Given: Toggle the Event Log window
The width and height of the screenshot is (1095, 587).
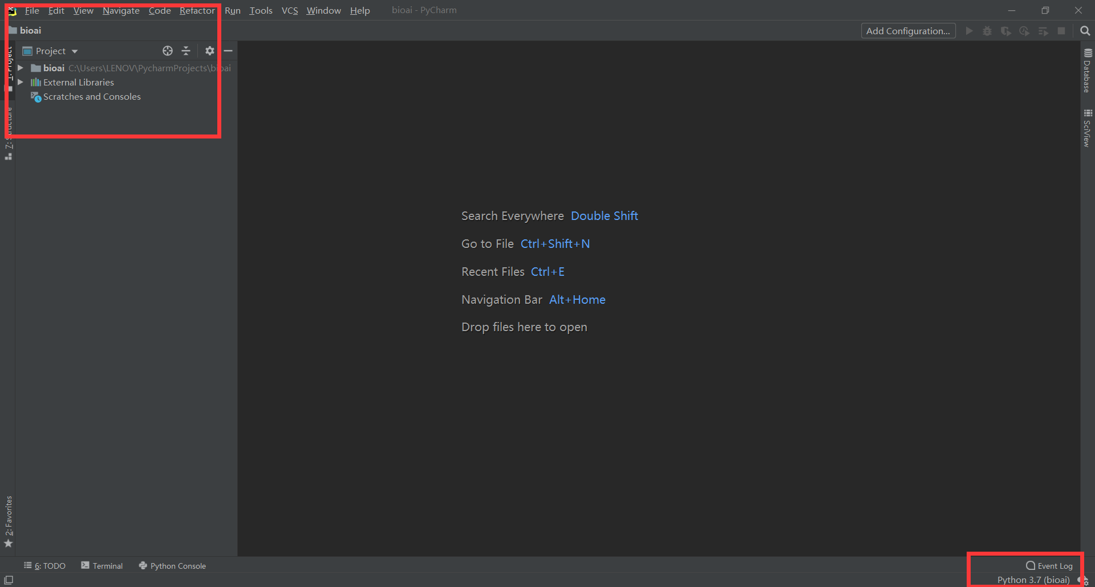Looking at the screenshot, I should pyautogui.click(x=1049, y=566).
